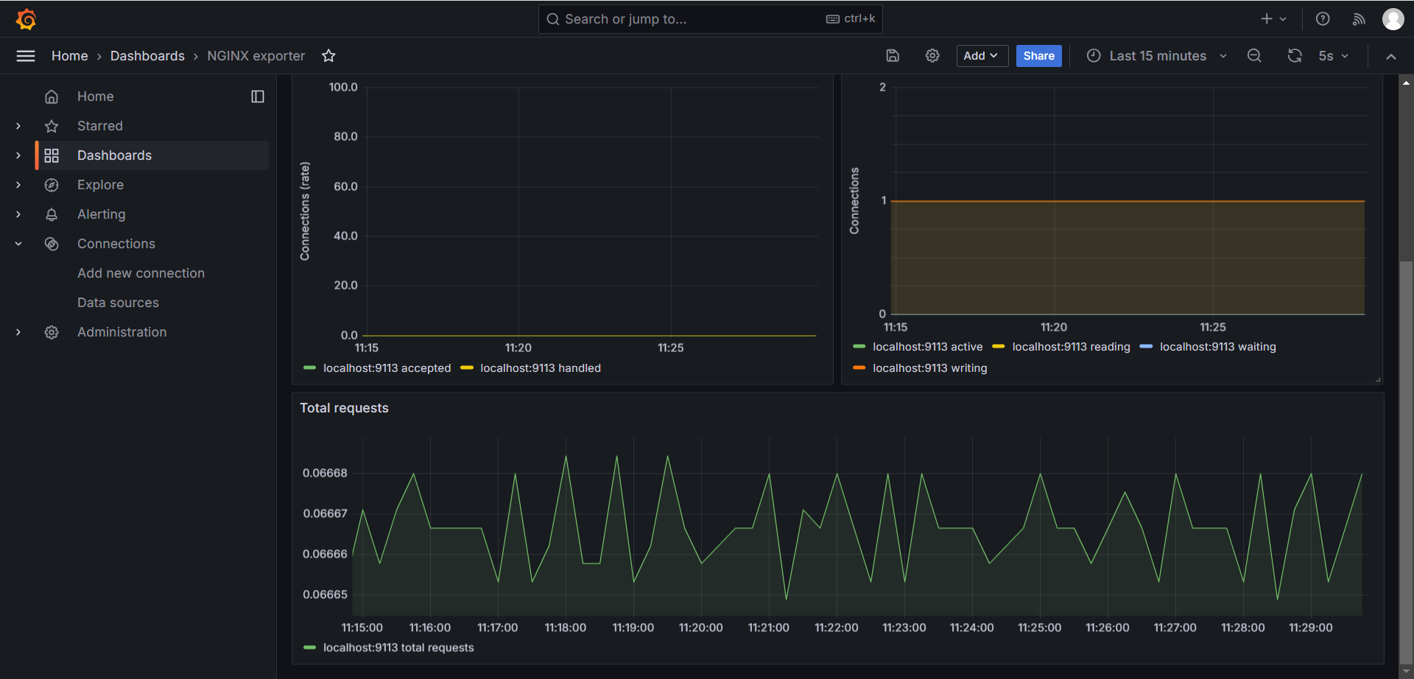
Task: Click the NGINX exporter breadcrumb
Action: pyautogui.click(x=256, y=56)
